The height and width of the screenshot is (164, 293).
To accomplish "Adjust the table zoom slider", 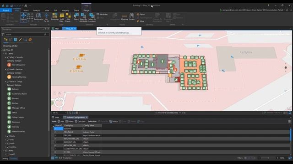I will 268,158.
